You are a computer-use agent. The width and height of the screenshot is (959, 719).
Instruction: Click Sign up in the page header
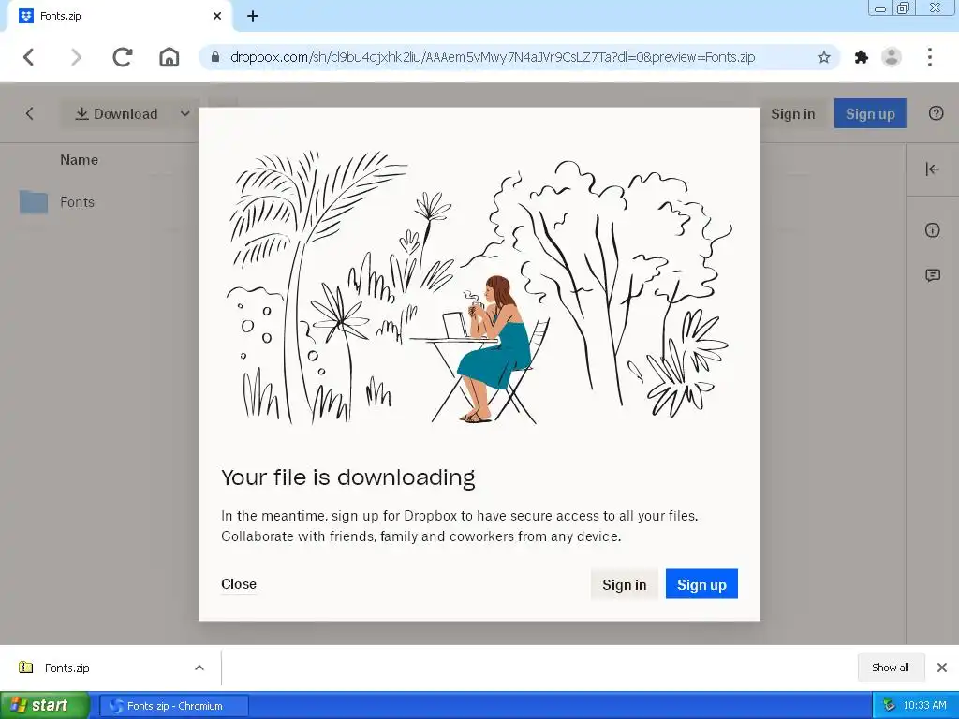tap(870, 113)
